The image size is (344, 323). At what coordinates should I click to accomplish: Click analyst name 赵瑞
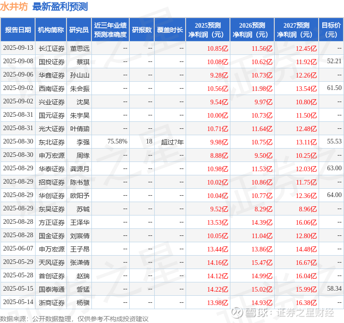83,276
